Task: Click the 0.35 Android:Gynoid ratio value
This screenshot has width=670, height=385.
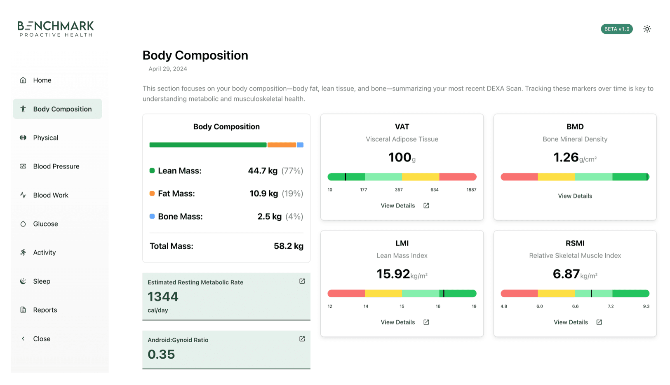Action: pos(161,354)
